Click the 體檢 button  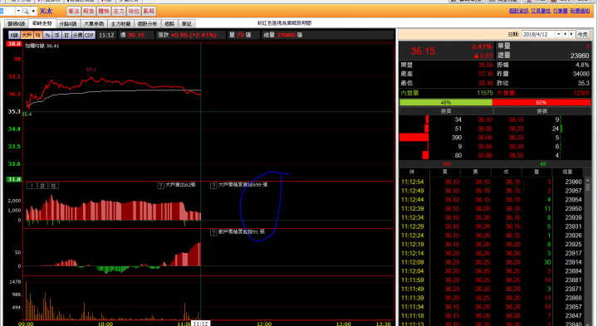click(x=104, y=11)
